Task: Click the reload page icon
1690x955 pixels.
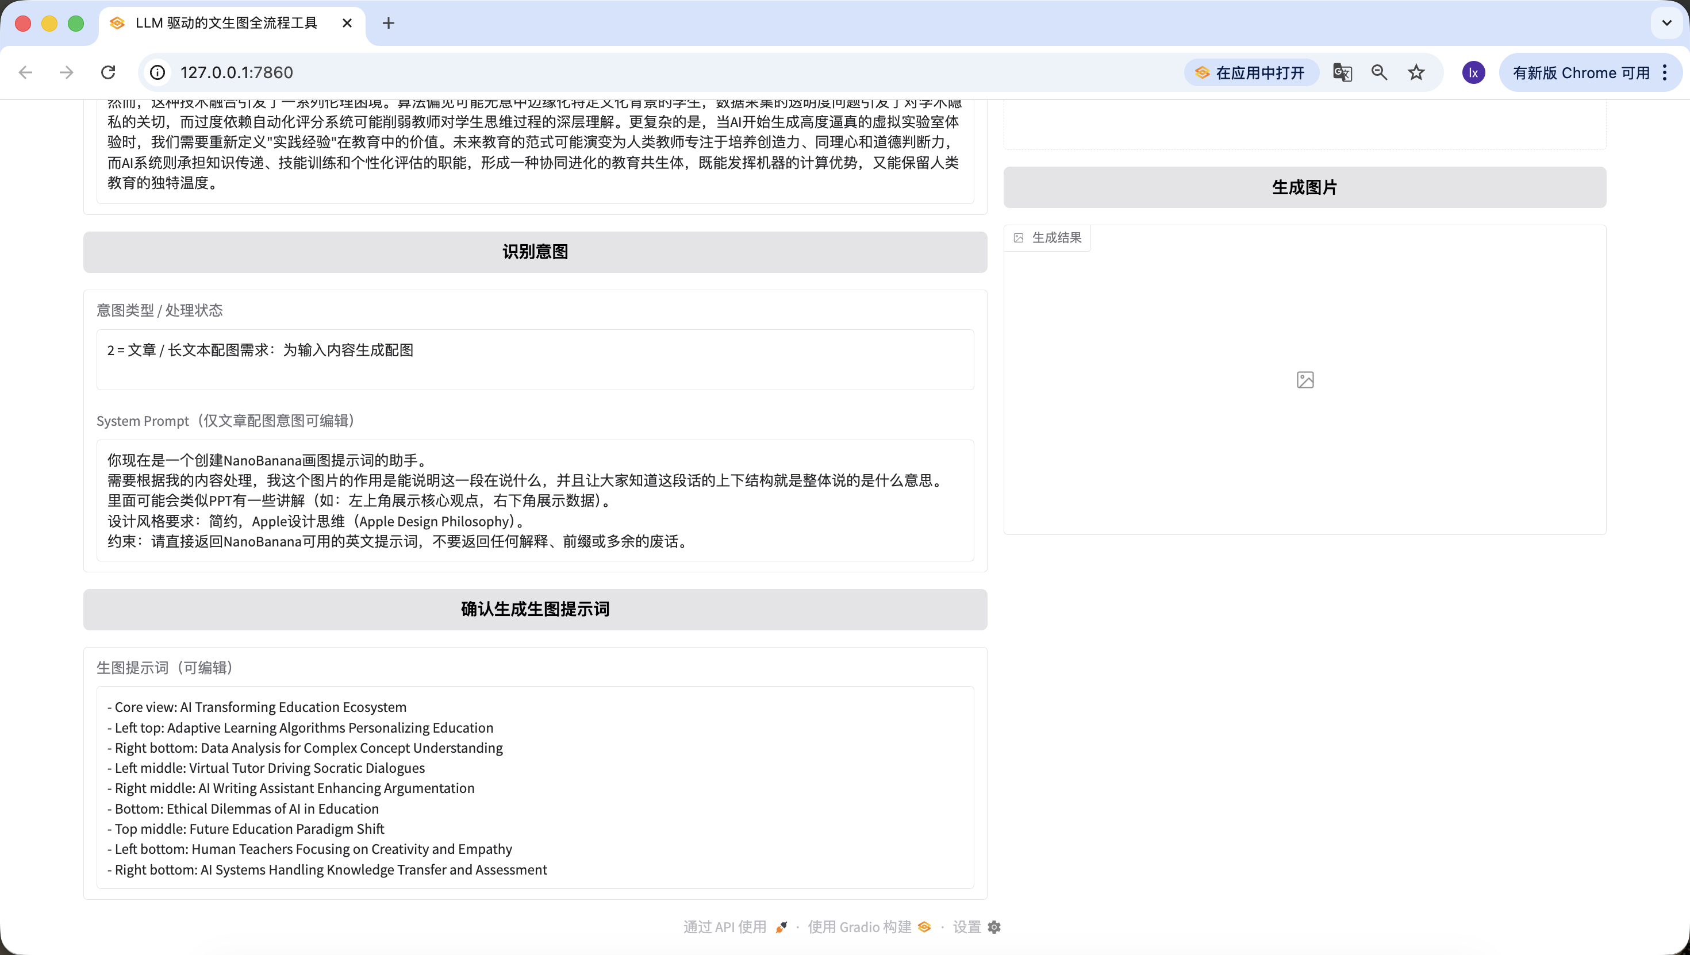Action: (108, 72)
